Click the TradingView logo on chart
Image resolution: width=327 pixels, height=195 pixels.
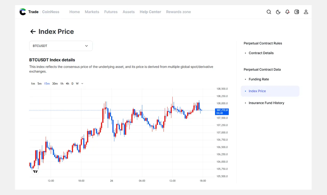(x=35, y=172)
